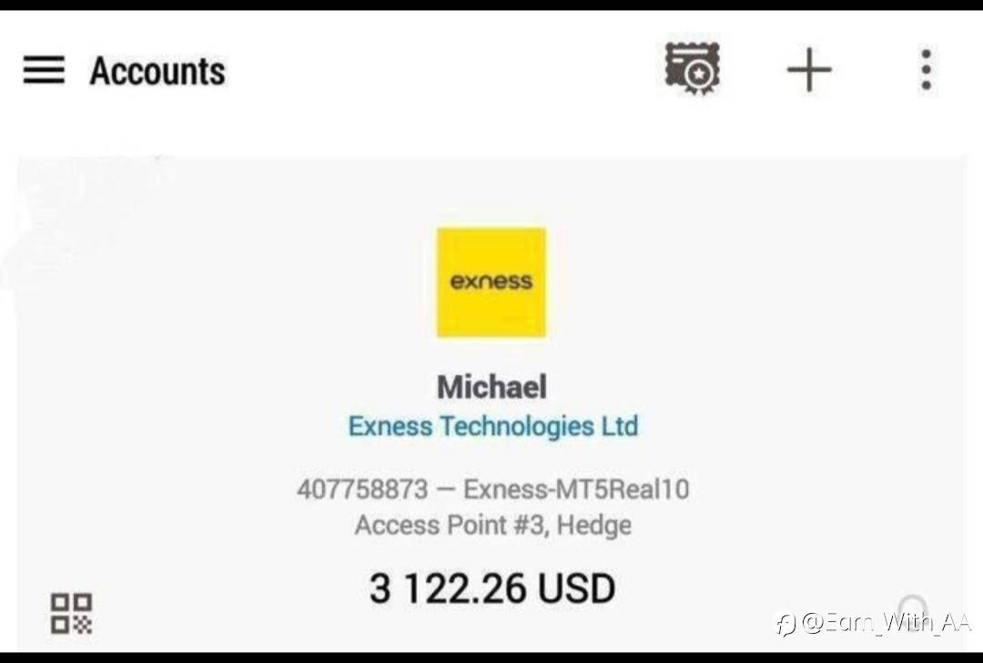Open the hamburger navigation menu
Screen dimensions: 983x663
(44, 69)
